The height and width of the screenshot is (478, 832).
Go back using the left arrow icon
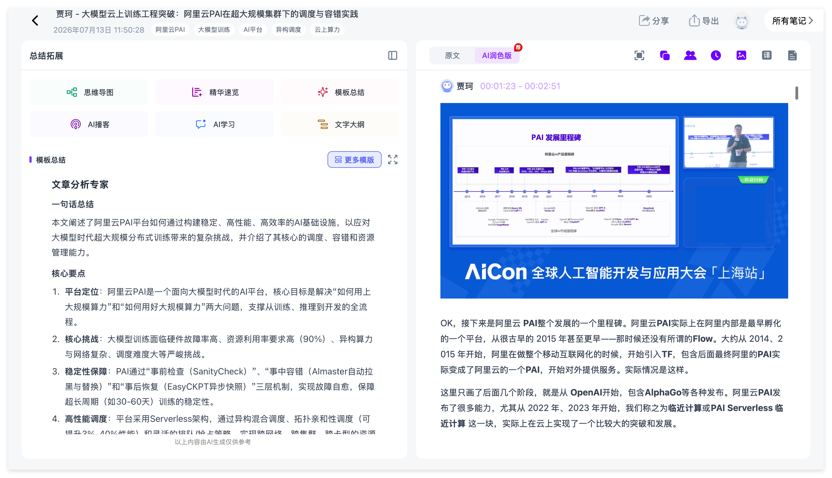click(x=35, y=21)
